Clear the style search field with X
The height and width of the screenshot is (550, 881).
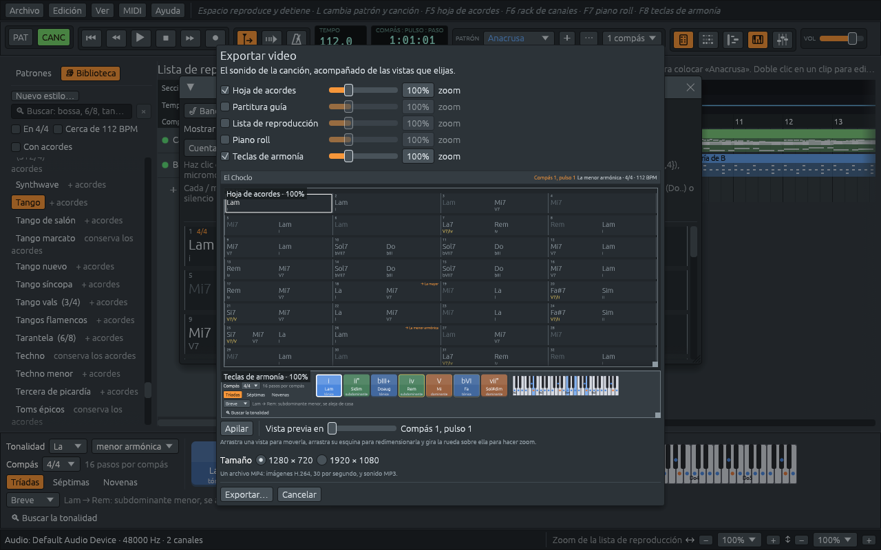(143, 111)
